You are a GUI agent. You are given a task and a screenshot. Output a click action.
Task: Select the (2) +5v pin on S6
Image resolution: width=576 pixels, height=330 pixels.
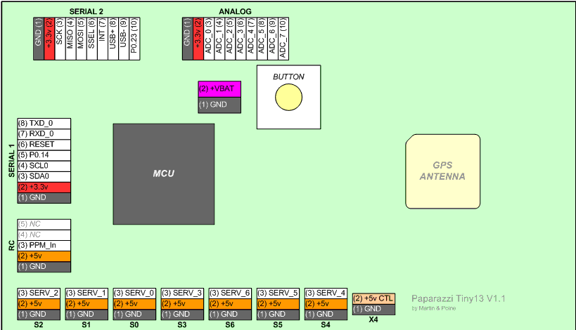click(x=230, y=303)
